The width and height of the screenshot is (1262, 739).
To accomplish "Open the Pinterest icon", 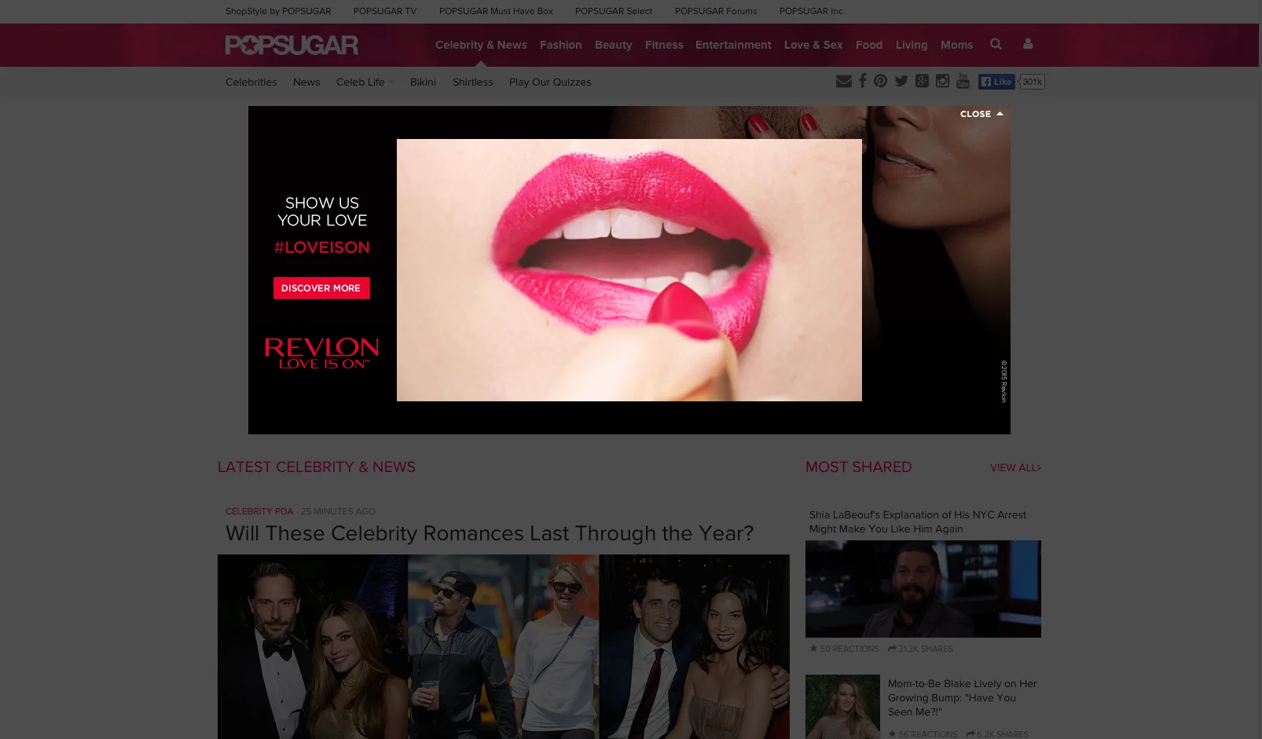I will pyautogui.click(x=881, y=81).
